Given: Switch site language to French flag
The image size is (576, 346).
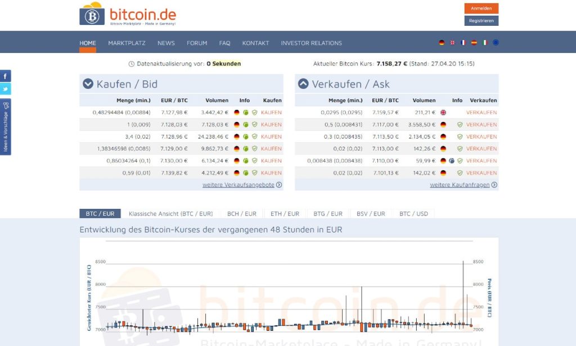Looking at the screenshot, I should 463,43.
